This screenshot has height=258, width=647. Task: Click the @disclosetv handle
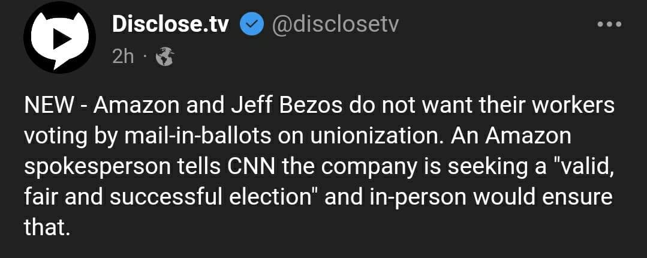point(335,25)
